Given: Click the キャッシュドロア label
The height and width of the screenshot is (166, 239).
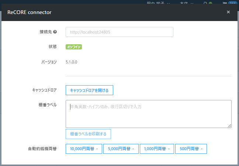Looking at the screenshot, I should click(x=44, y=90).
